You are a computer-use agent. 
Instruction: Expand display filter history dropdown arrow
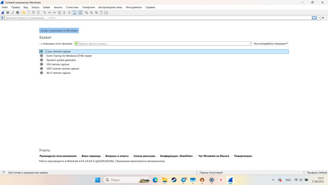pyautogui.click(x=319, y=18)
